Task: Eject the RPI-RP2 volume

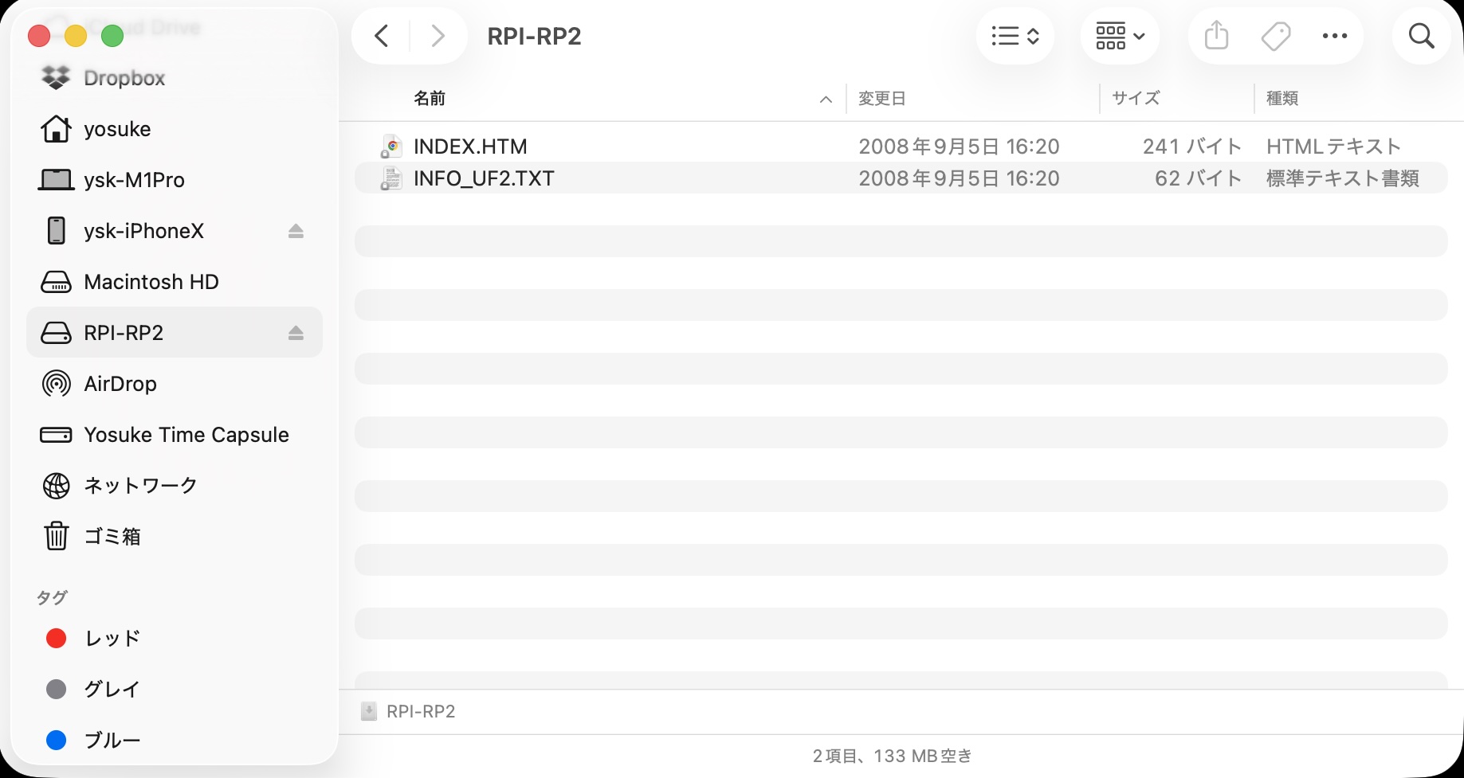Action: 296,333
